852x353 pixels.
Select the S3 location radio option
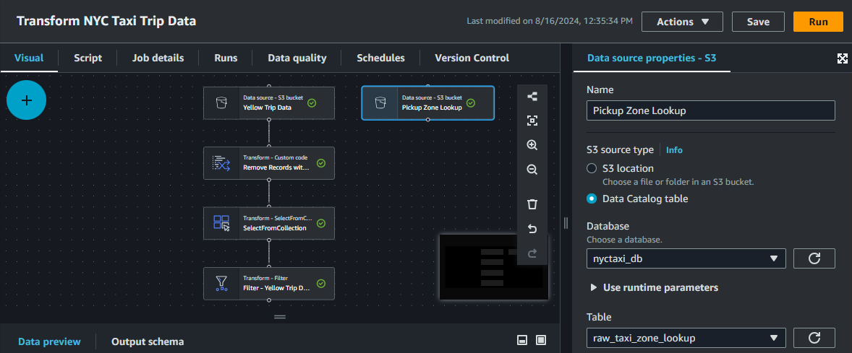592,169
